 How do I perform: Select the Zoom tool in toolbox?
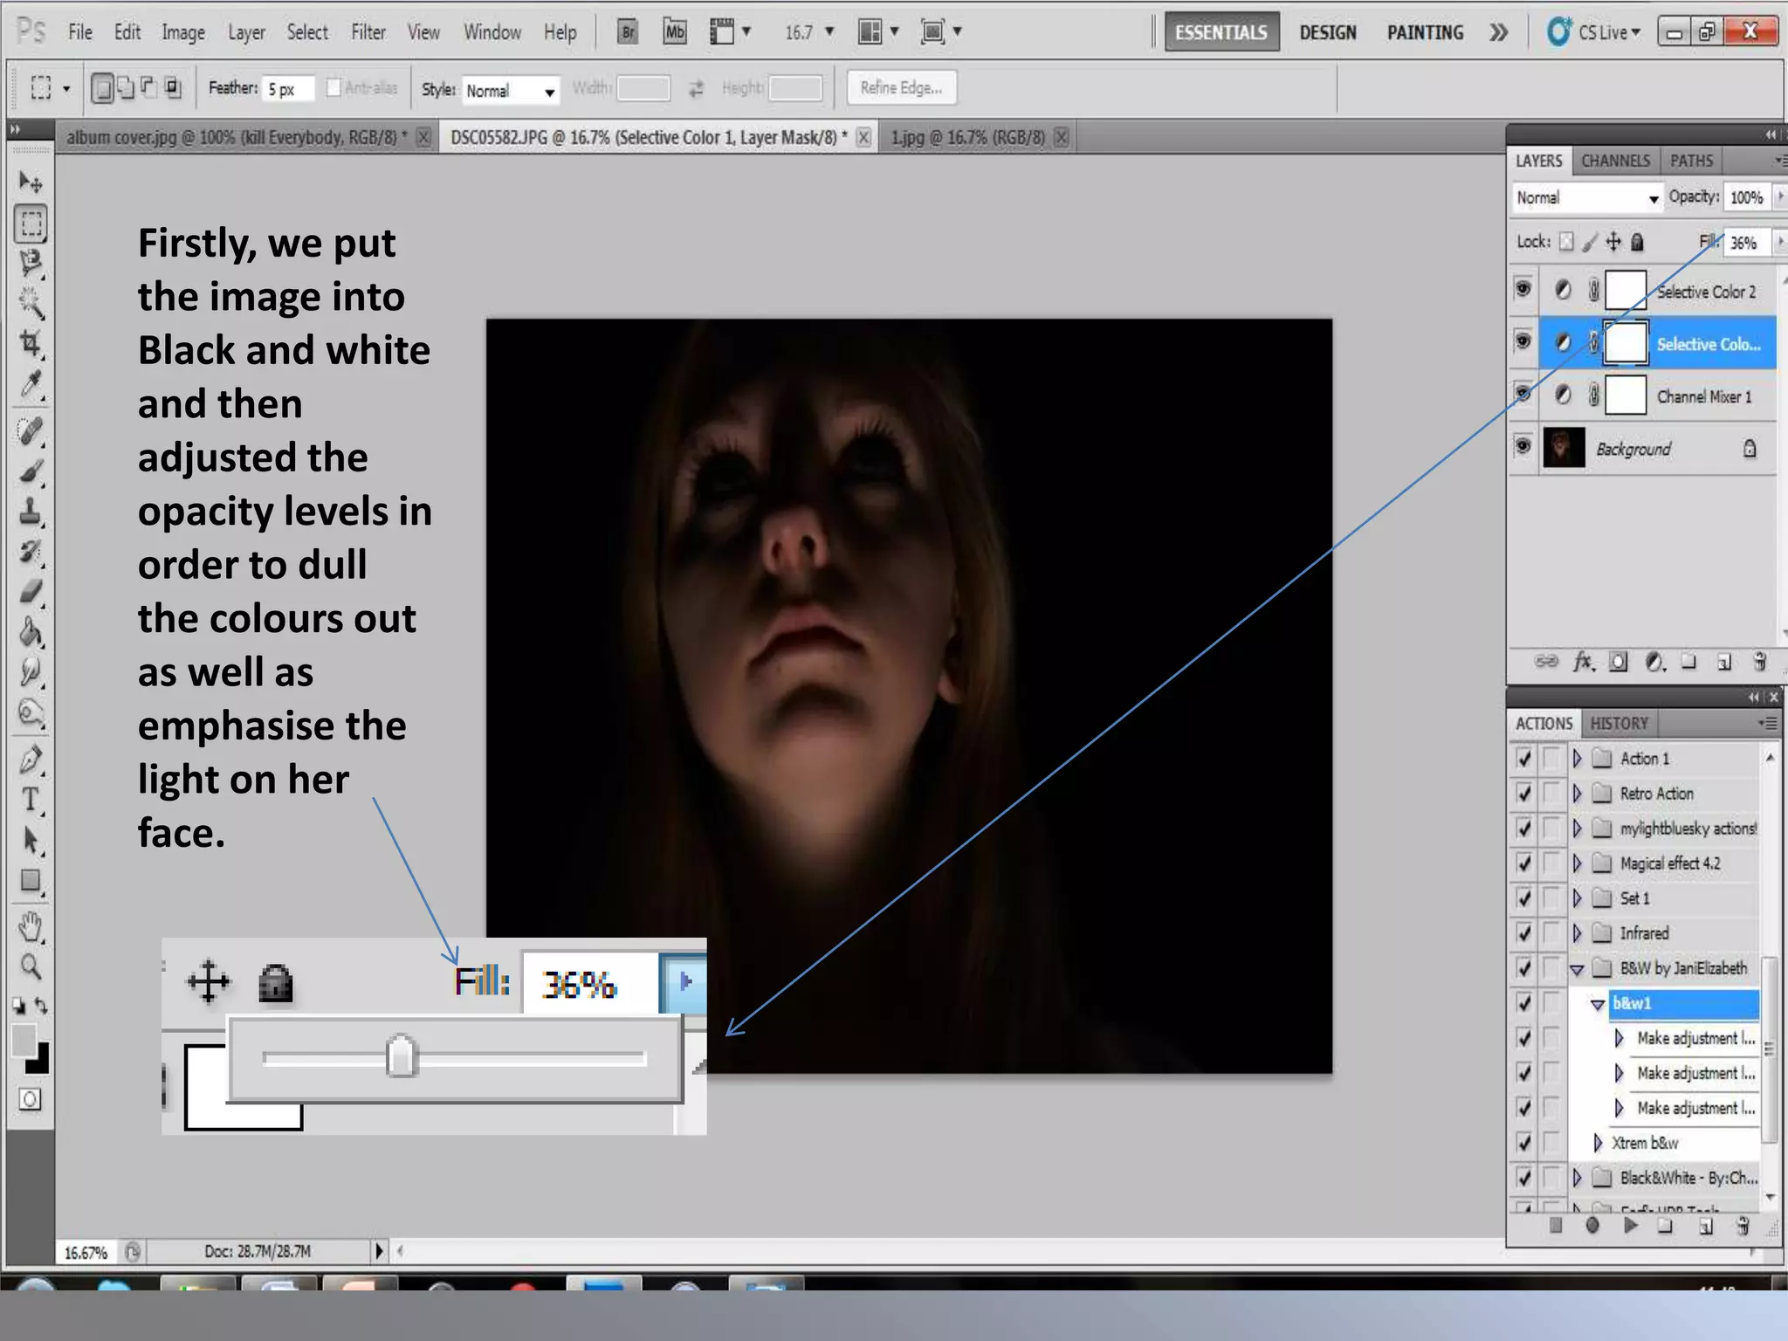pyautogui.click(x=31, y=966)
